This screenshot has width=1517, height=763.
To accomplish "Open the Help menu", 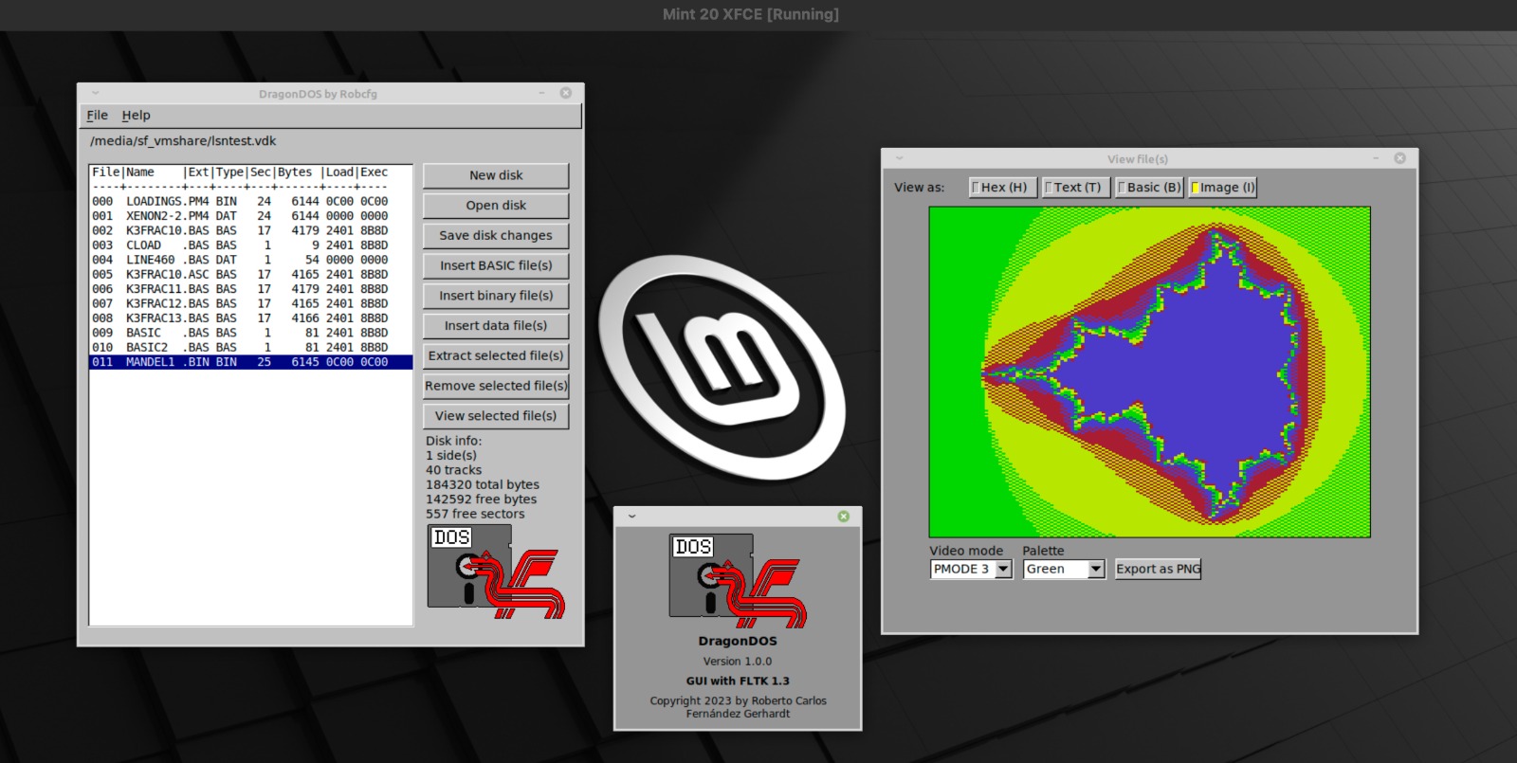I will [x=136, y=115].
